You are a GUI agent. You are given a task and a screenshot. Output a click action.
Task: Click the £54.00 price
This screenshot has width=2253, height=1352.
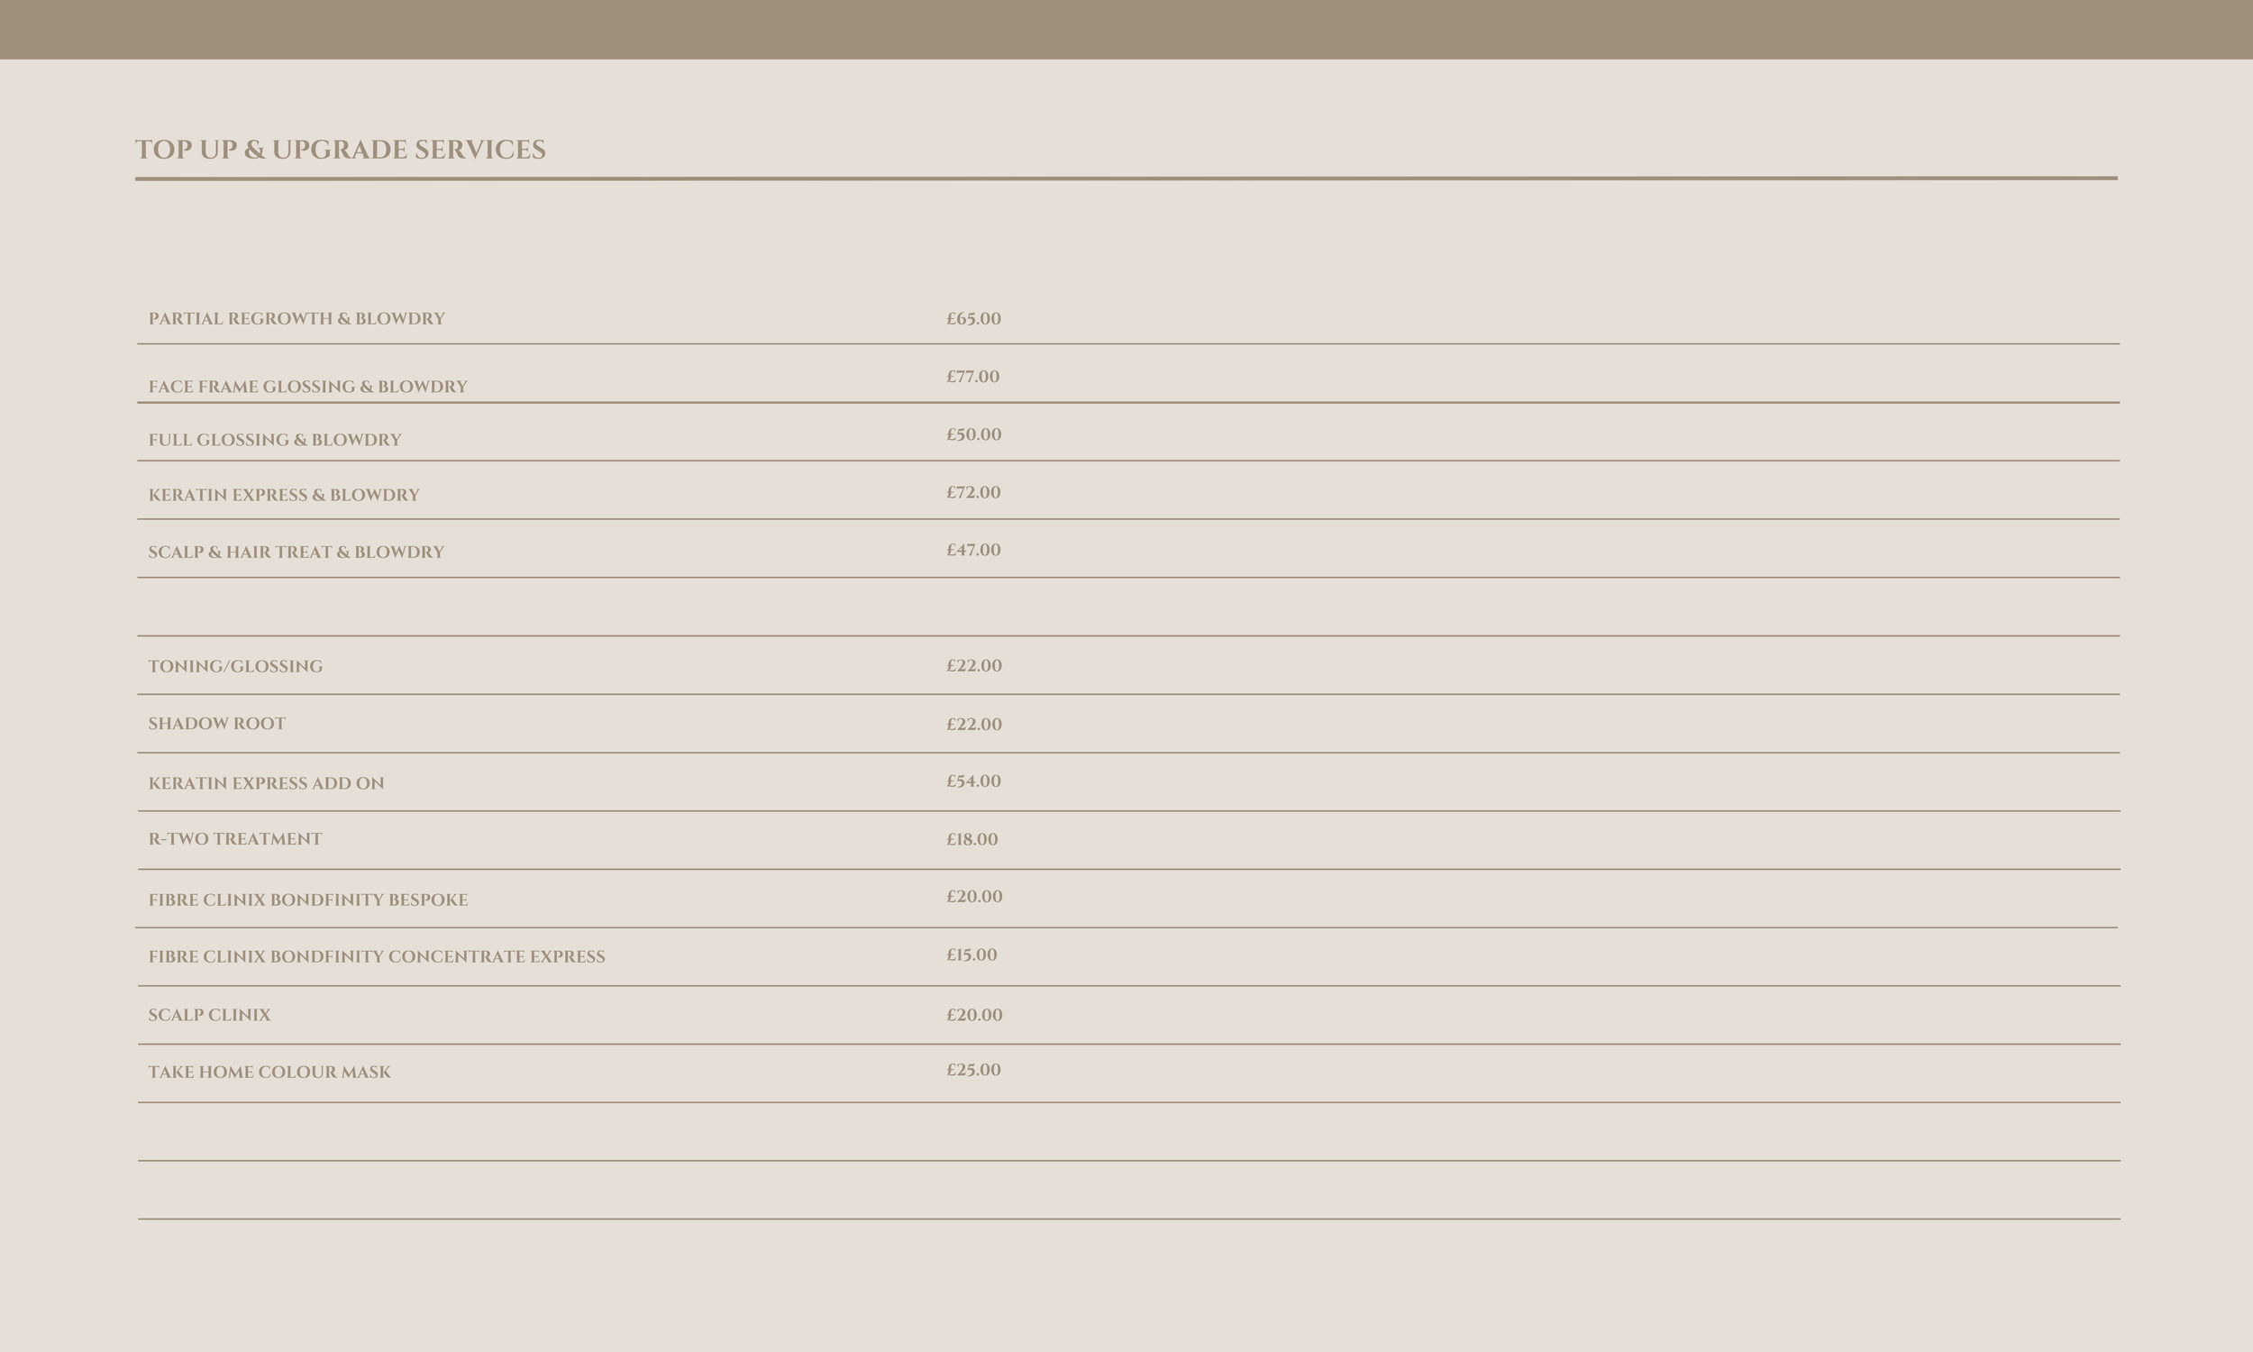coord(972,781)
